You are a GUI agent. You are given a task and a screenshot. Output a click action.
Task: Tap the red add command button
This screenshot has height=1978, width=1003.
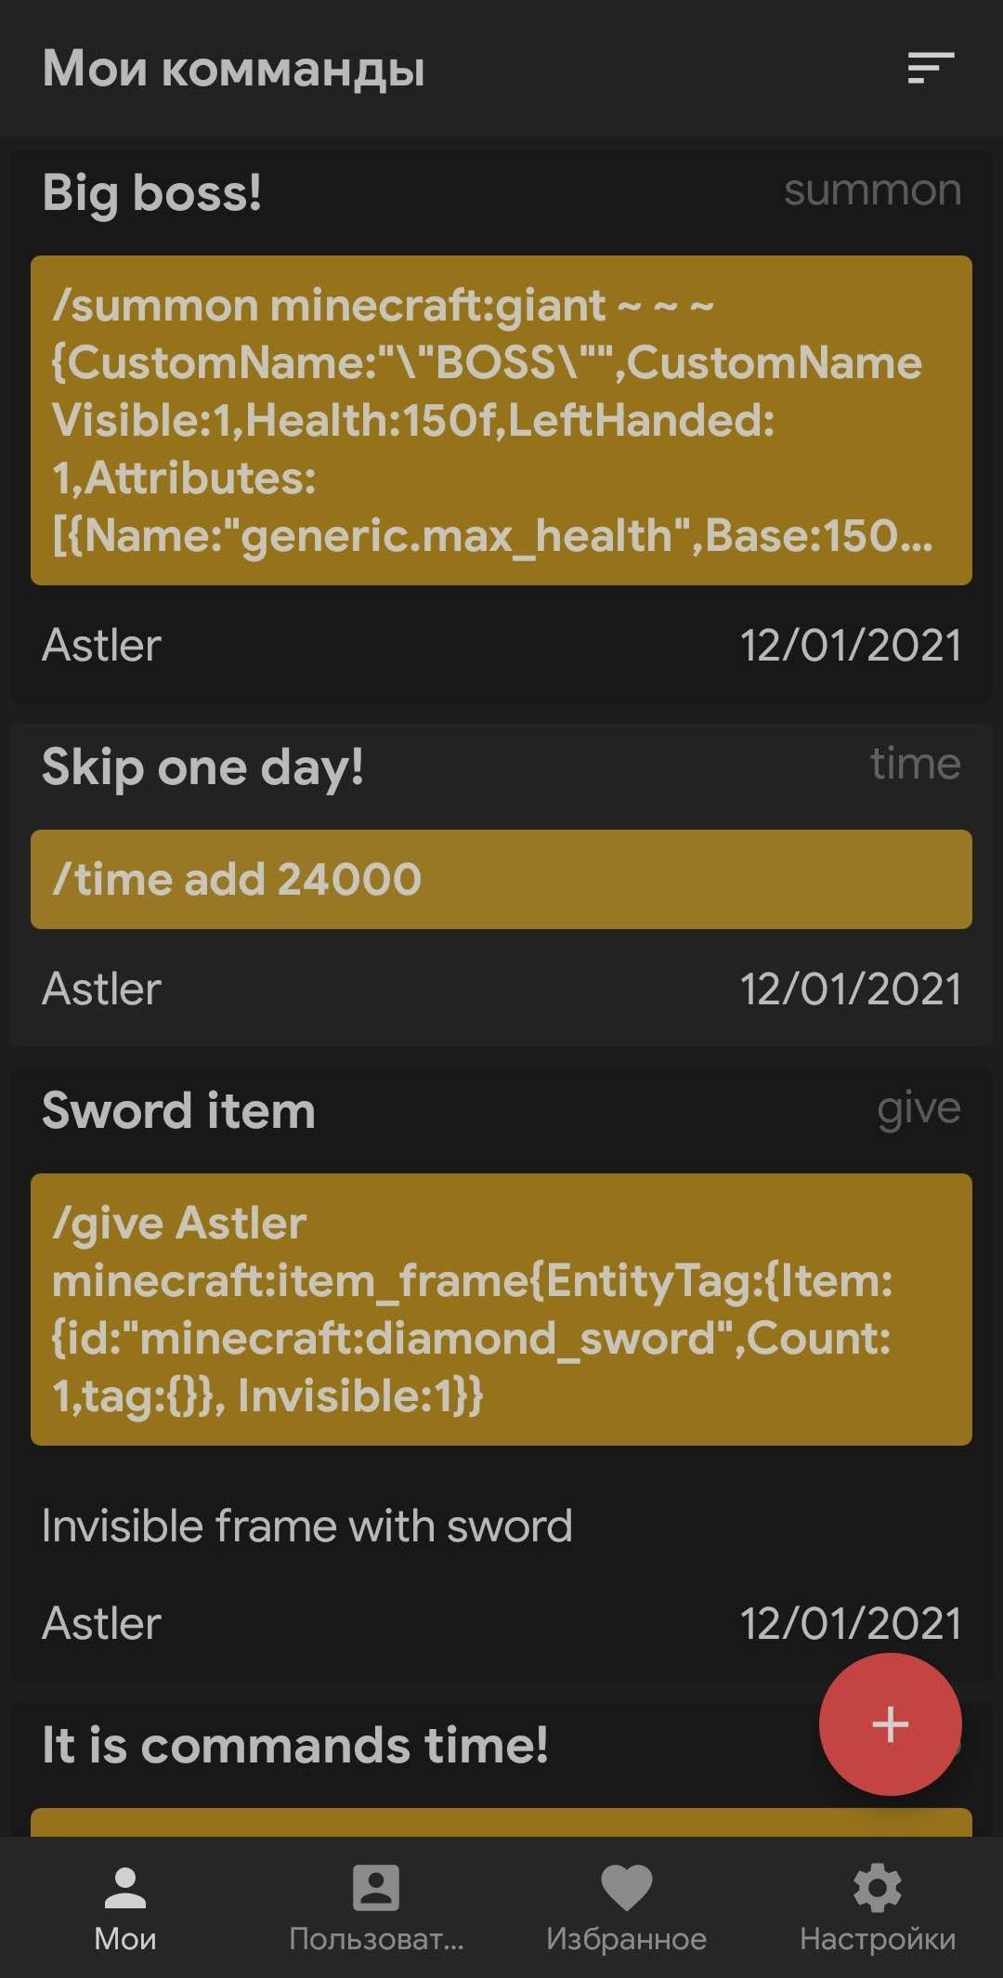pos(890,1724)
